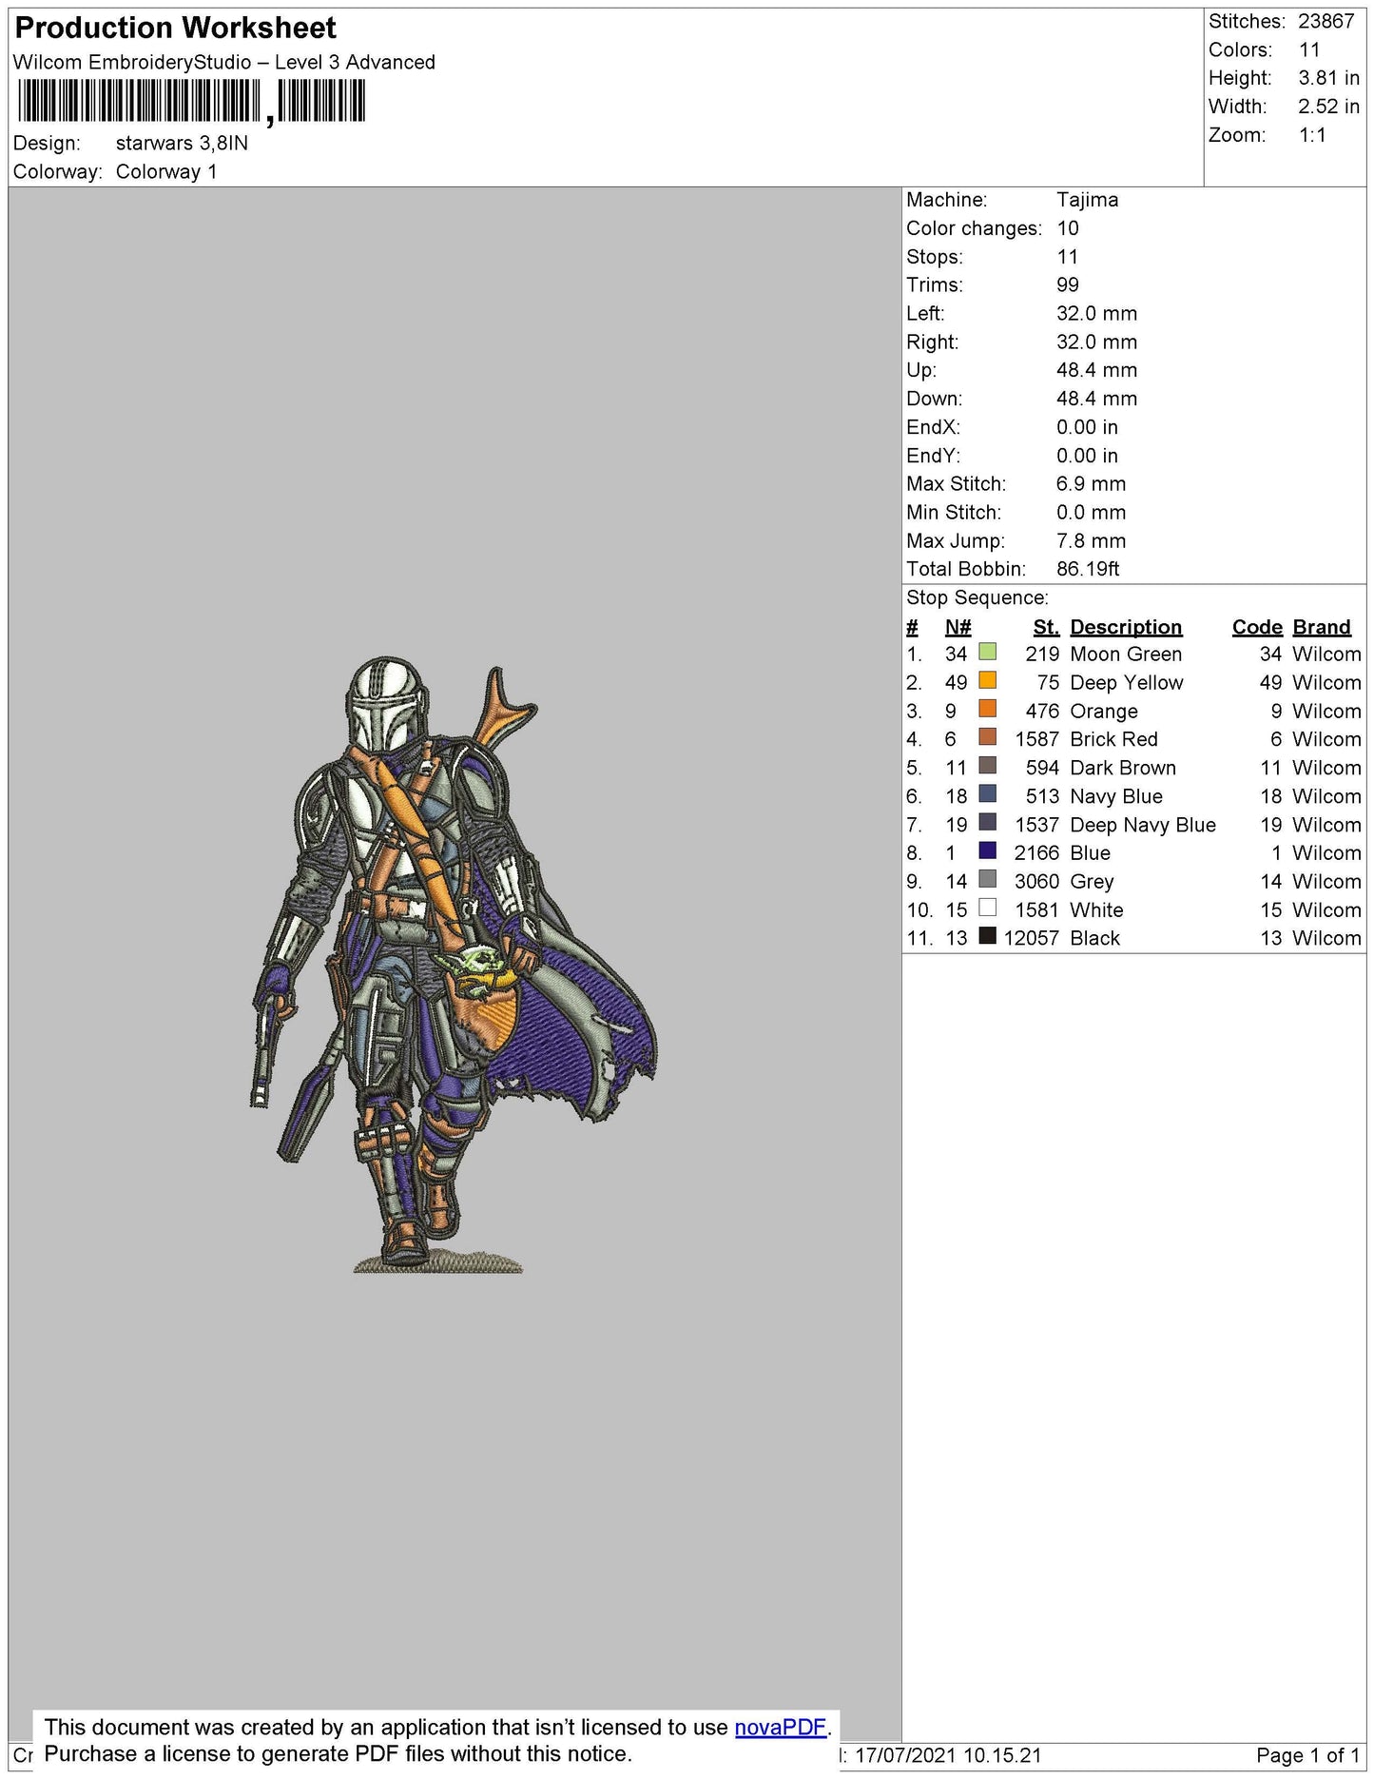The height and width of the screenshot is (1779, 1374).
Task: Click the Deep Navy Blue swatch
Action: coord(987,823)
